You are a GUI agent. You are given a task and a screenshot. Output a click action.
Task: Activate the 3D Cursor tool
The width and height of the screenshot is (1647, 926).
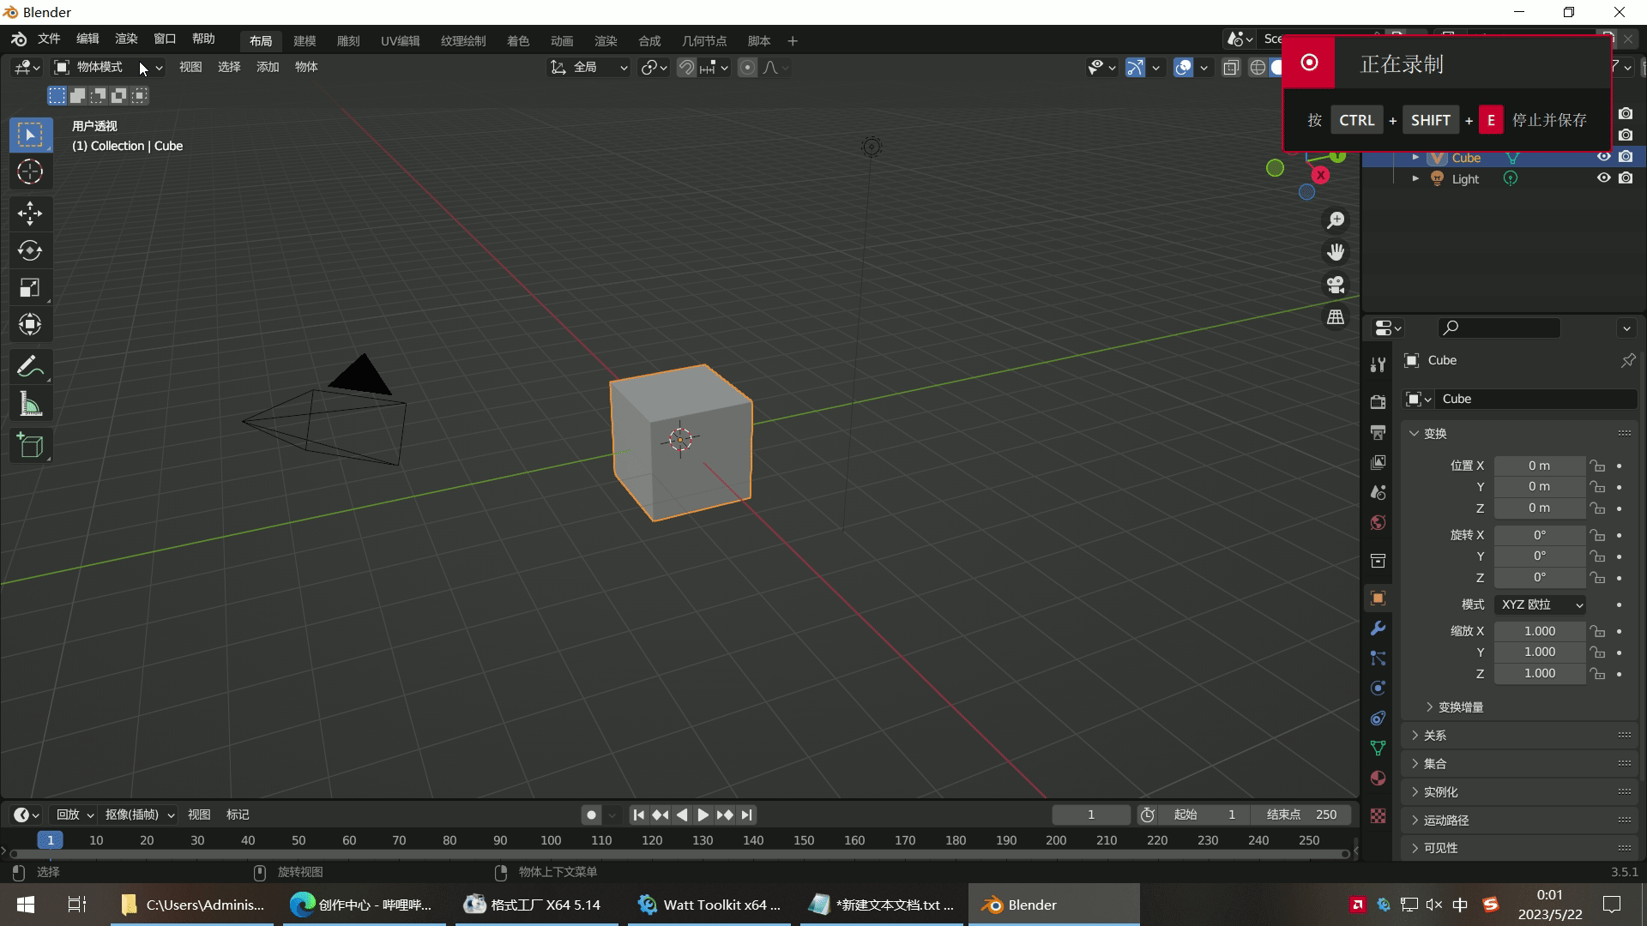(30, 171)
